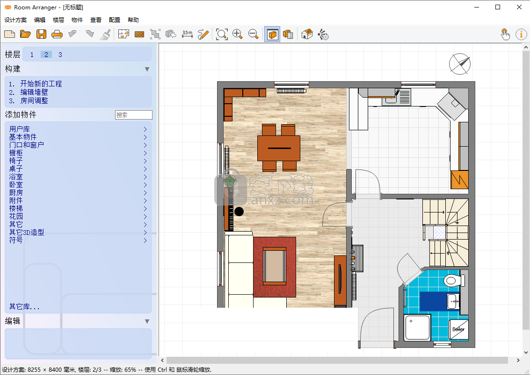Click 3. 房间调整 link
Image resolution: width=530 pixels, height=375 pixels.
point(29,100)
